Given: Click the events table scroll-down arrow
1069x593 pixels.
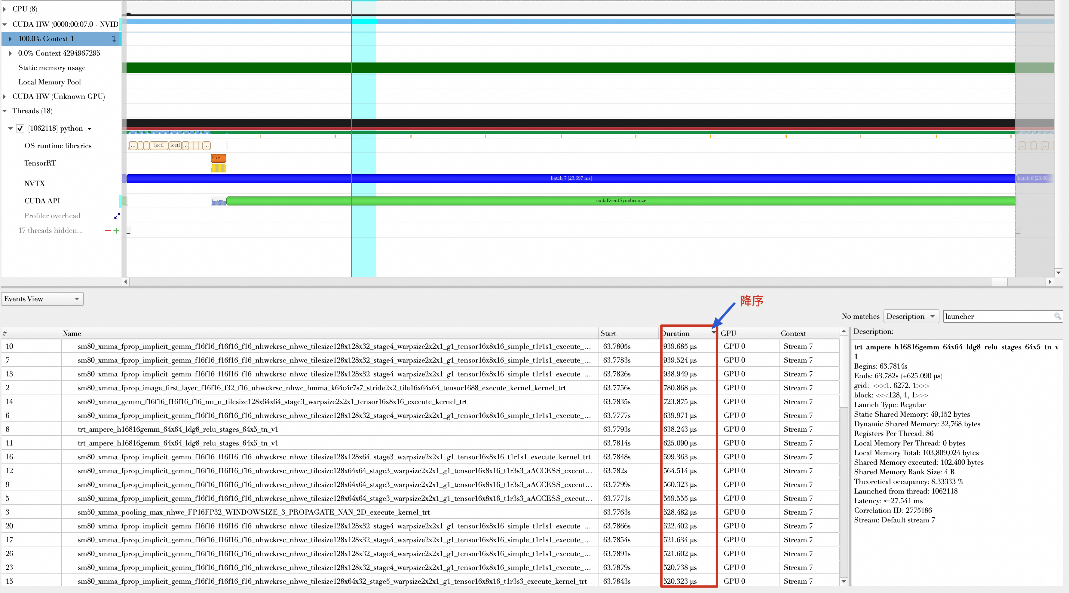Looking at the screenshot, I should 844,581.
